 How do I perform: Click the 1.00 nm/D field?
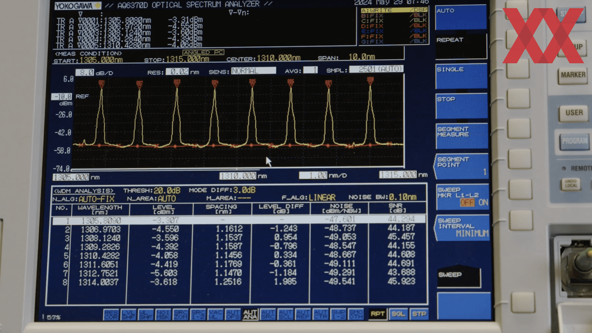313,175
